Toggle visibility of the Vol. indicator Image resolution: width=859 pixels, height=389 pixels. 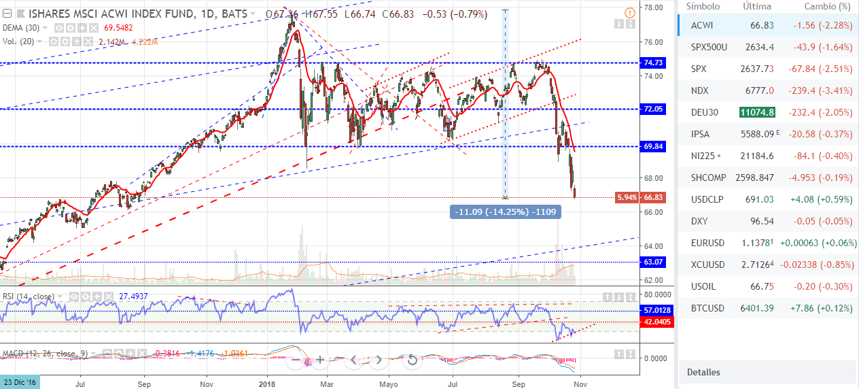coord(54,41)
